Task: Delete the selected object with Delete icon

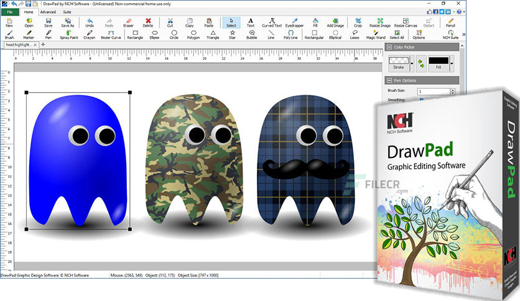Action: tap(148, 22)
